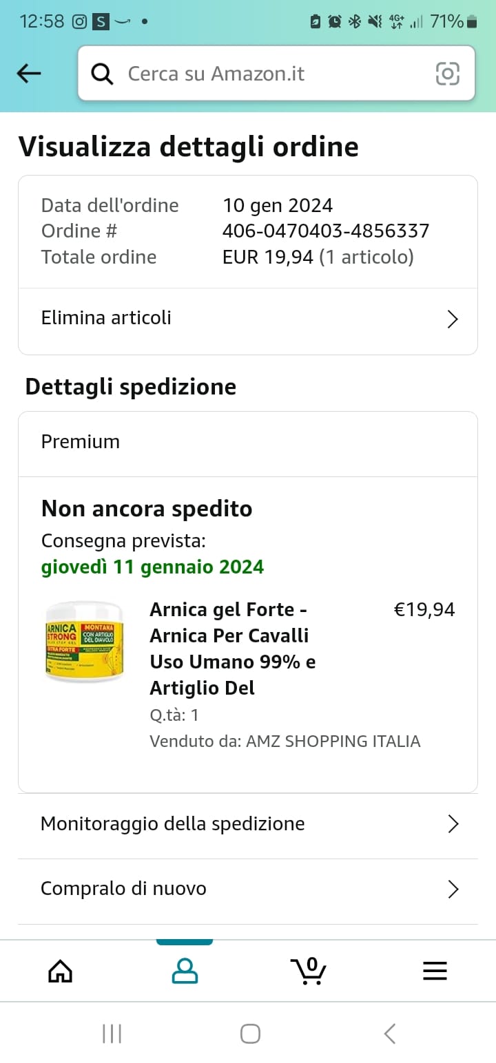Open the shopping cart
The image size is (496, 1063).
coord(308,971)
